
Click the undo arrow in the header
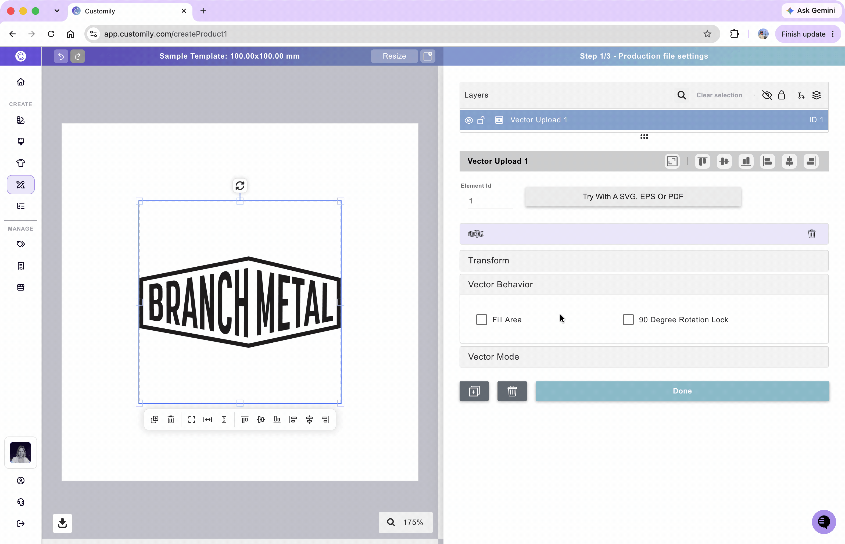point(61,56)
